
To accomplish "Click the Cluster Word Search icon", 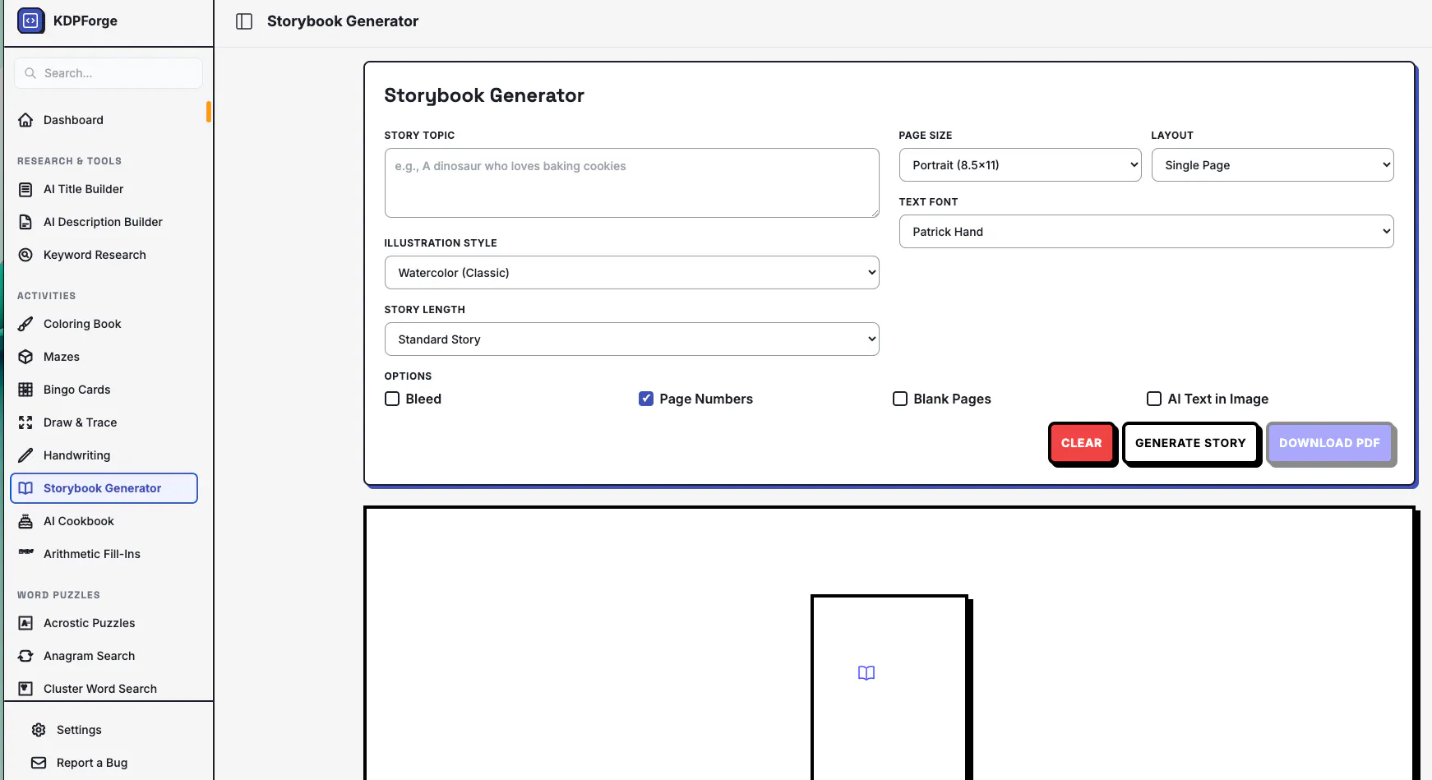I will coord(26,689).
